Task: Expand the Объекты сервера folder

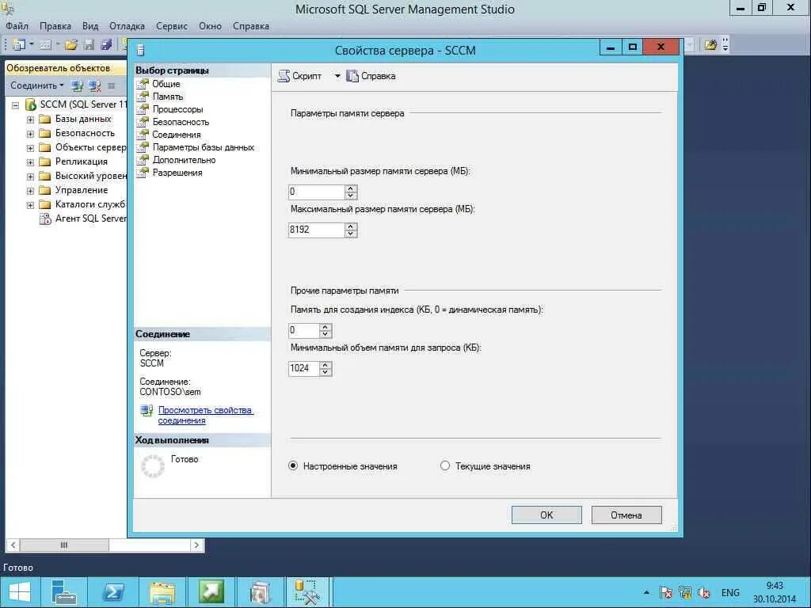Action: pyautogui.click(x=31, y=148)
